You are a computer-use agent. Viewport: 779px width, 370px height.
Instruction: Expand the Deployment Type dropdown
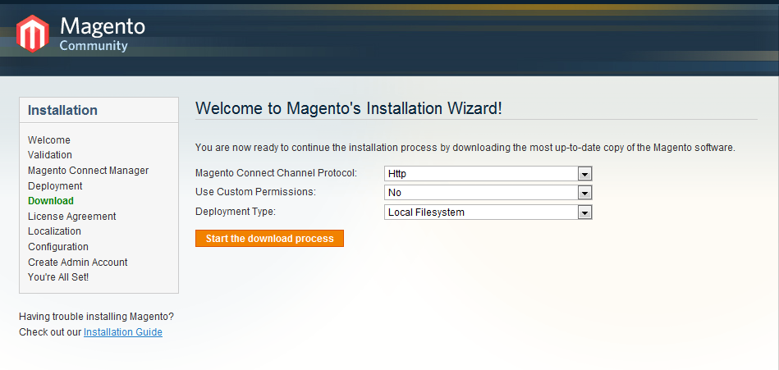click(488, 212)
